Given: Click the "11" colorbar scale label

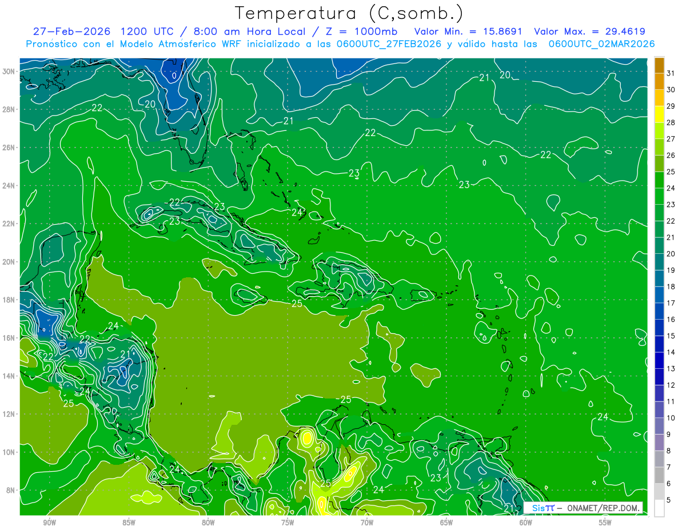Looking at the screenshot, I should click(671, 402).
